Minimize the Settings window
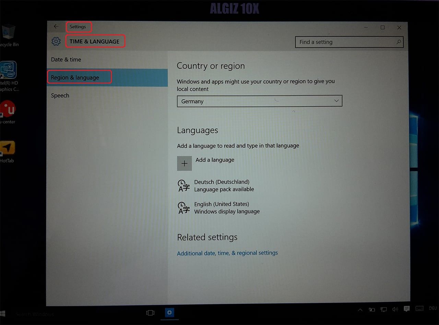Screen dimensions: 439x325 [366, 27]
